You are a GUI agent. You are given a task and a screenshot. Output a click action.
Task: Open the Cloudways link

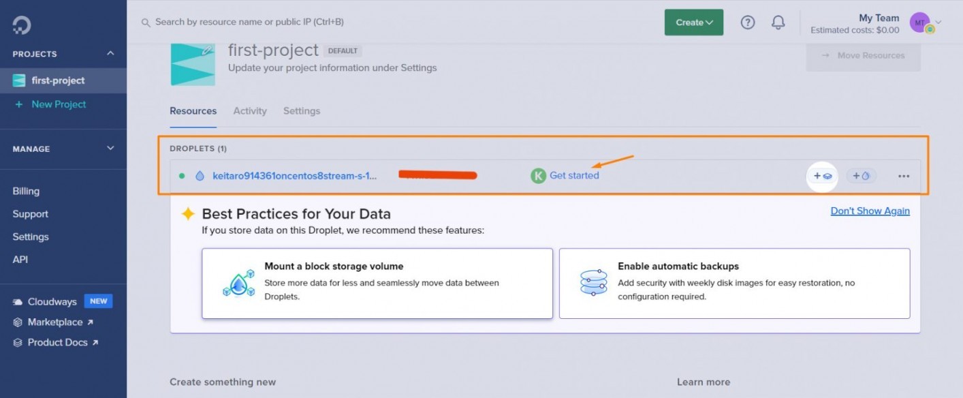point(52,302)
